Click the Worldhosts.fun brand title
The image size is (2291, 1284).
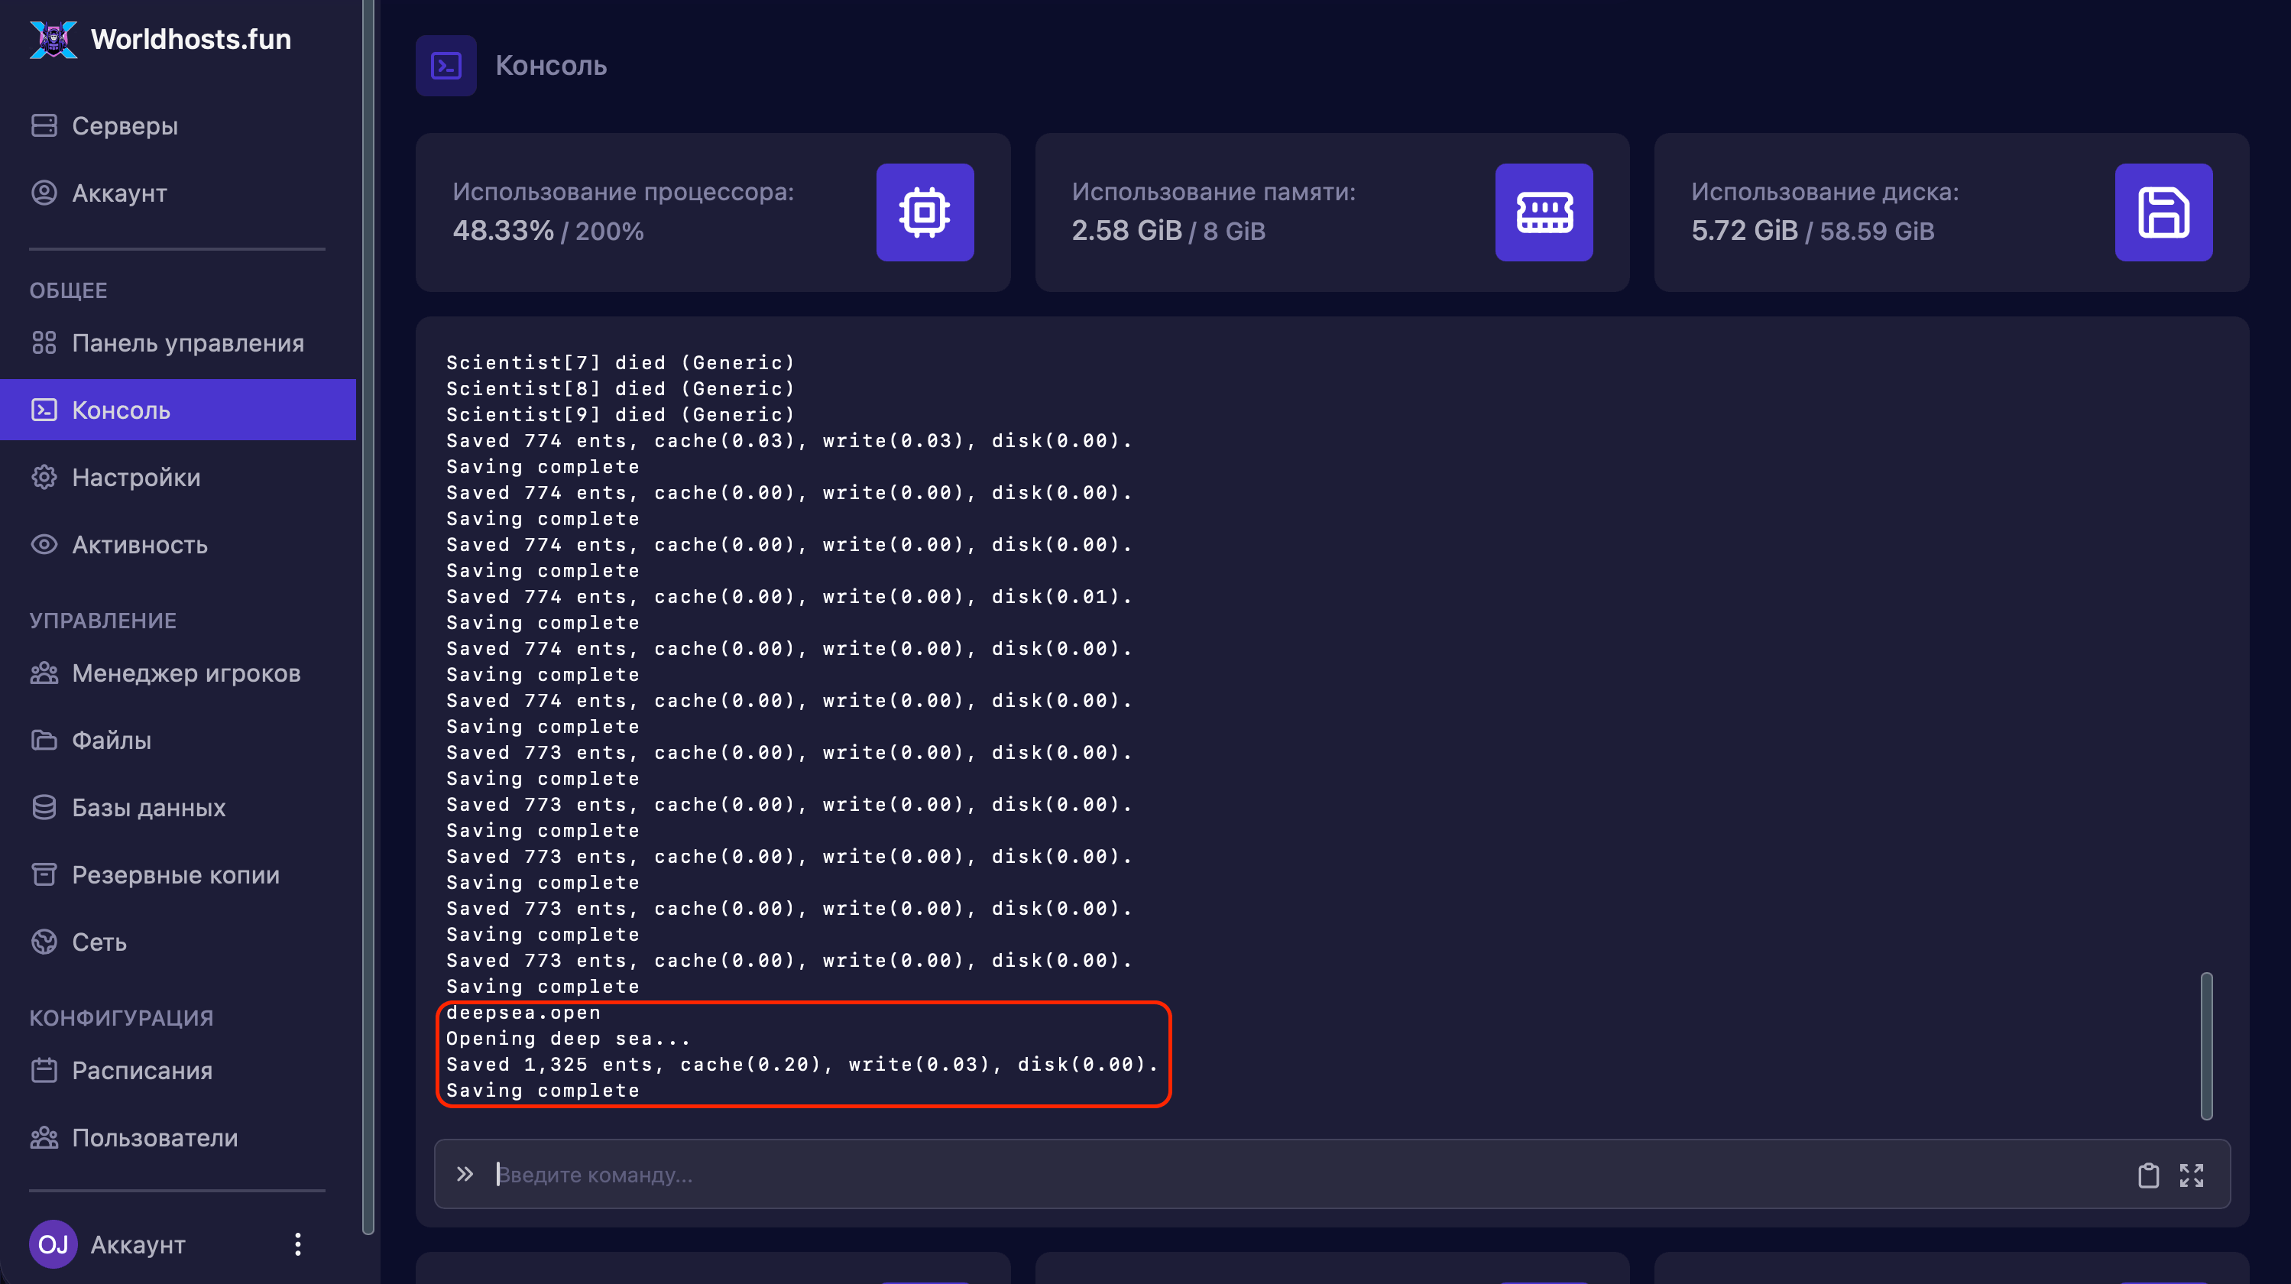click(191, 39)
